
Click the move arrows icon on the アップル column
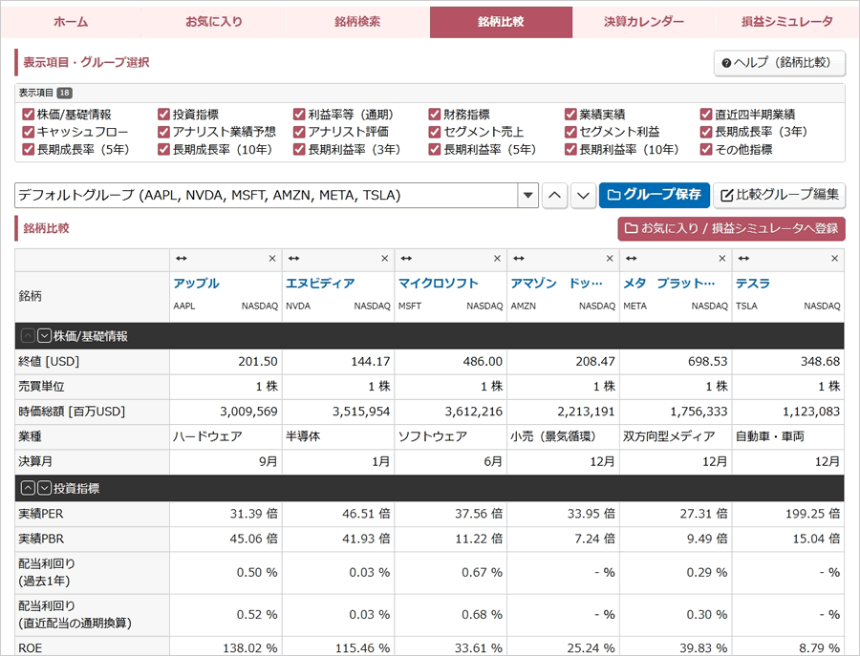(x=181, y=259)
